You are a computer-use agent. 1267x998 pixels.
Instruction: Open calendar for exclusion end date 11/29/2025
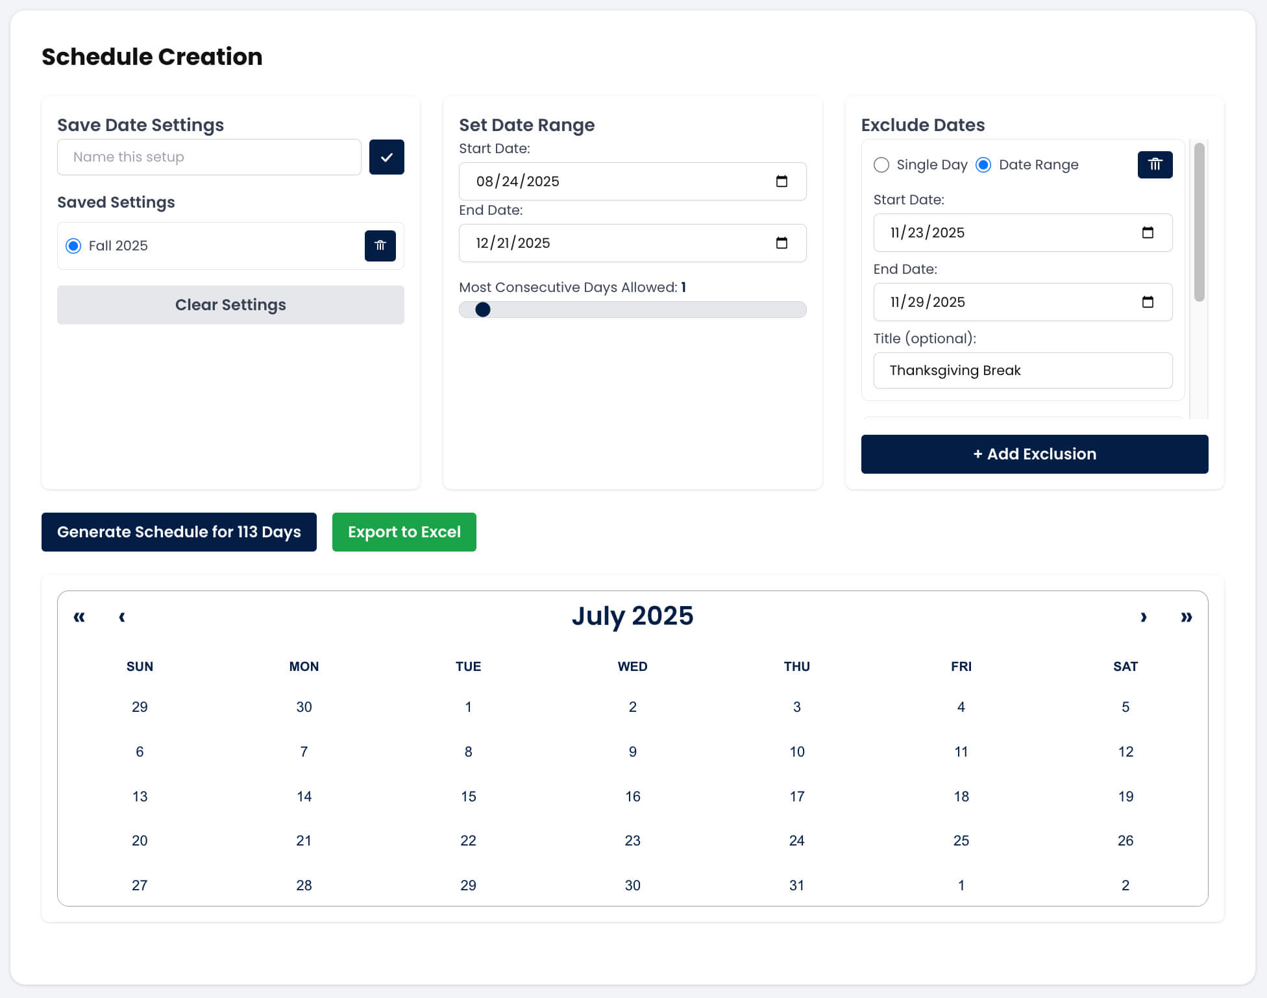[1148, 302]
